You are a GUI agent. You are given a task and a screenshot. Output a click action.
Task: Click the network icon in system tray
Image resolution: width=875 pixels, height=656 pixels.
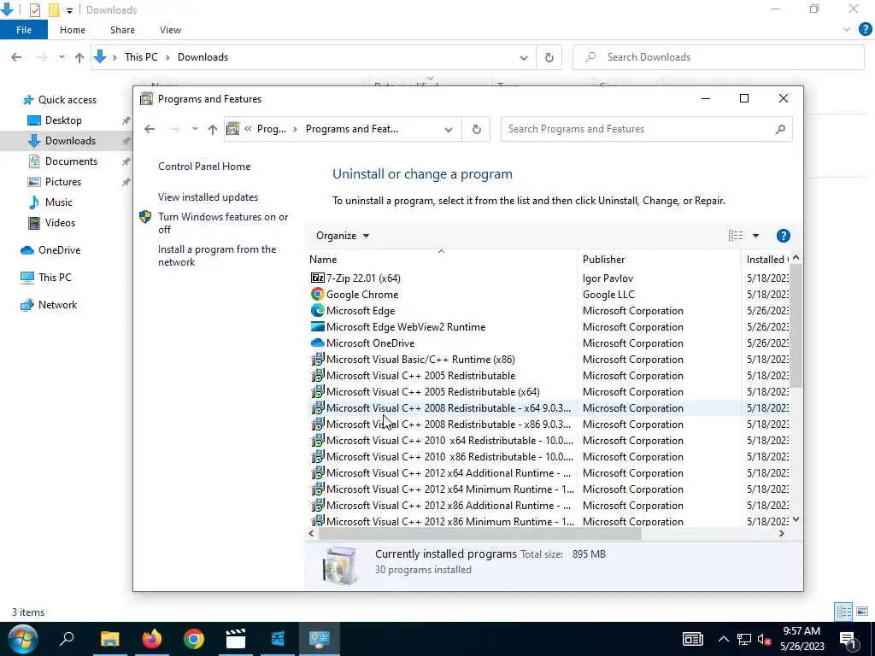click(x=744, y=640)
